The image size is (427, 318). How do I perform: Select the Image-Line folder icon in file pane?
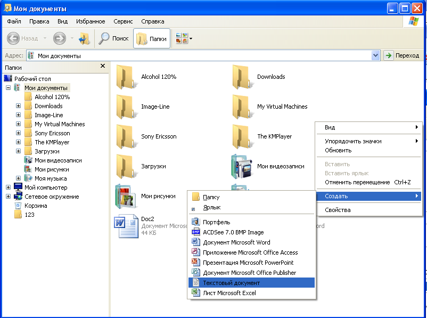(126, 107)
